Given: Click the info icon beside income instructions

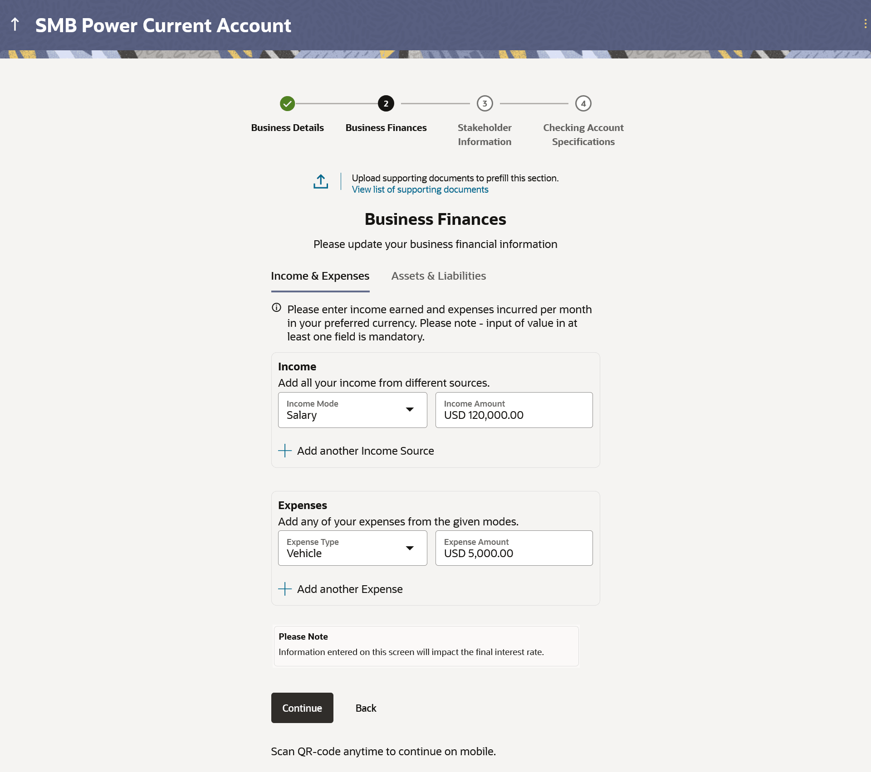Looking at the screenshot, I should [276, 308].
